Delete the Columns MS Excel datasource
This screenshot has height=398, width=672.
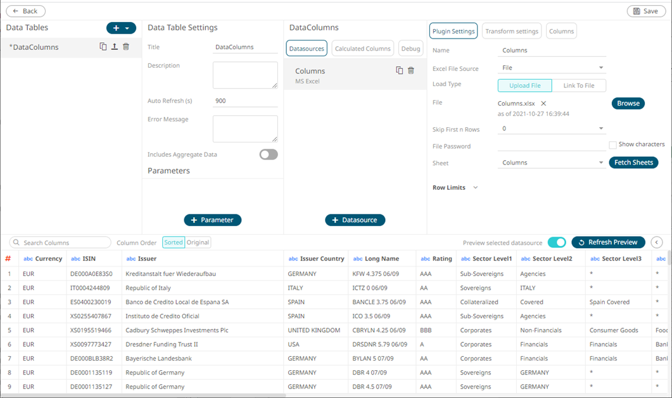[411, 71]
